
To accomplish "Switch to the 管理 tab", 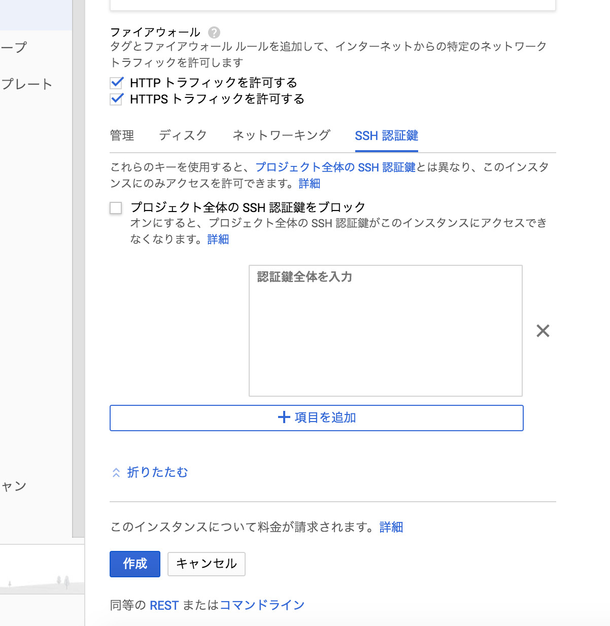I will click(x=122, y=135).
